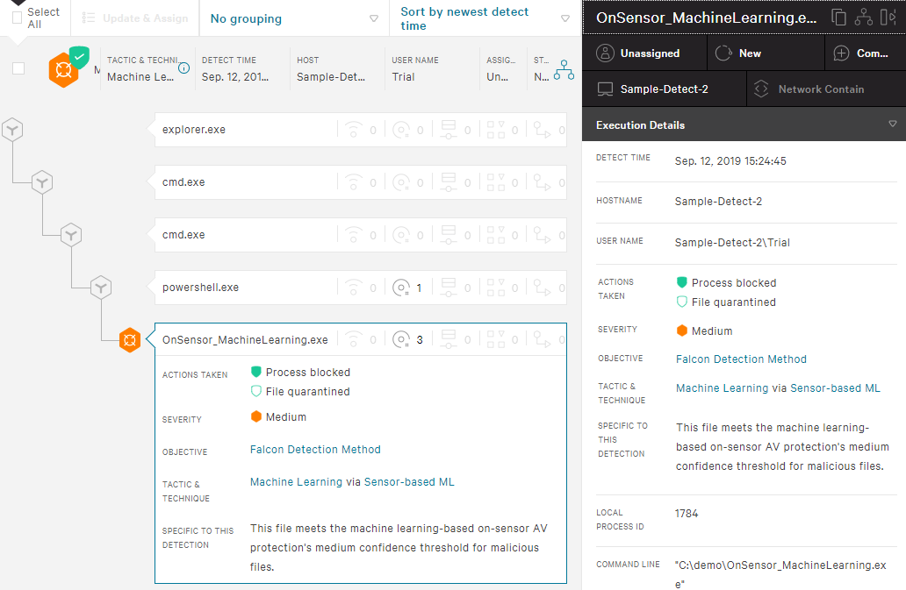The height and width of the screenshot is (590, 906).
Task: Click the Sample-Detect-2 host button
Action: 665,89
